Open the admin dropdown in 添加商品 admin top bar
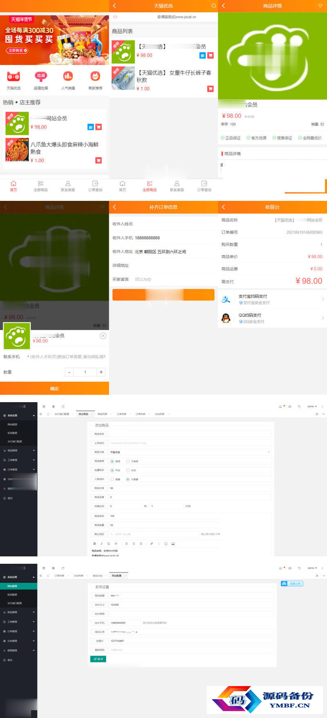 coord(312,407)
